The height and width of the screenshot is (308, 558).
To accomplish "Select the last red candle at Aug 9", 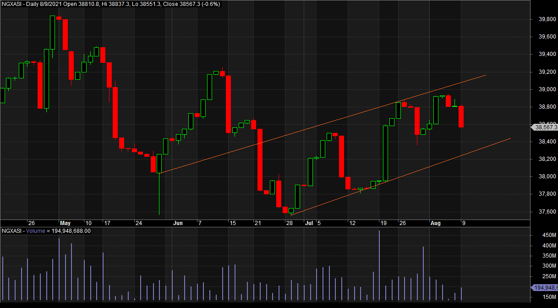I will (461, 116).
